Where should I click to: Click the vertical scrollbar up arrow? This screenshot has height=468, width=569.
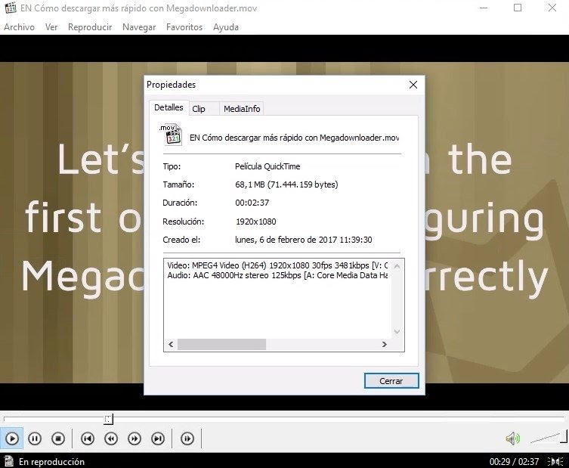(x=397, y=266)
